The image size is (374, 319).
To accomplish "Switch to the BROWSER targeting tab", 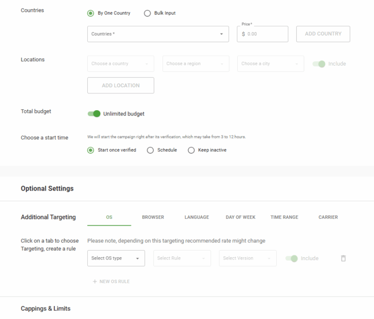I will point(153,217).
